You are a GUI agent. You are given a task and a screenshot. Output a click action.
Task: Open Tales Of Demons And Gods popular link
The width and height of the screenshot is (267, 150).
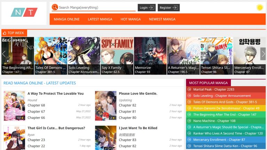pos(225,102)
